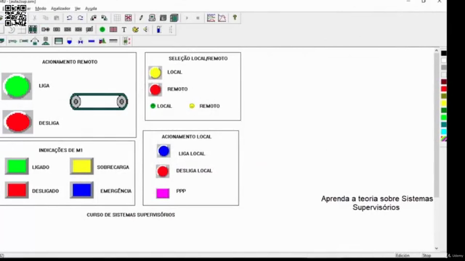Open the Ver menu

pos(78,9)
